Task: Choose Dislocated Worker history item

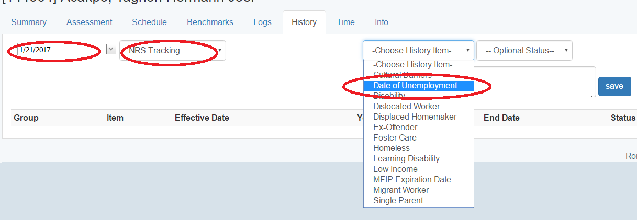Action: [406, 107]
